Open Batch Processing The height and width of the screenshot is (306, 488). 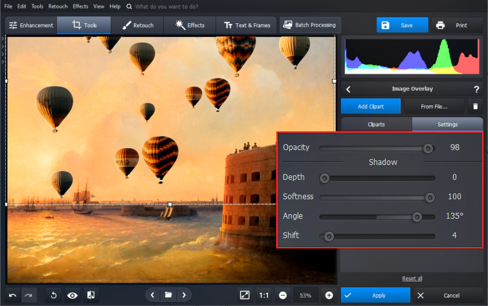coord(310,25)
